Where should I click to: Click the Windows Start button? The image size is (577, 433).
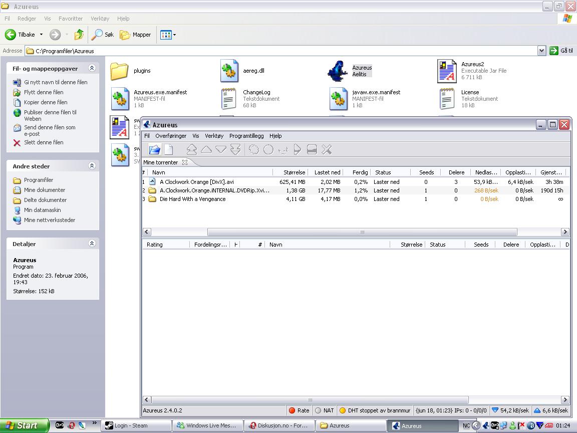click(x=24, y=425)
